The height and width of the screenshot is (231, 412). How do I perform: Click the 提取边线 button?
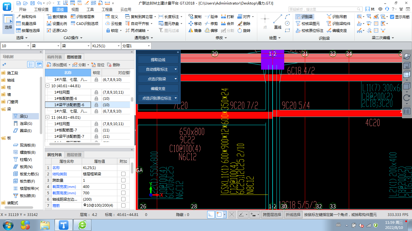pos(158,60)
